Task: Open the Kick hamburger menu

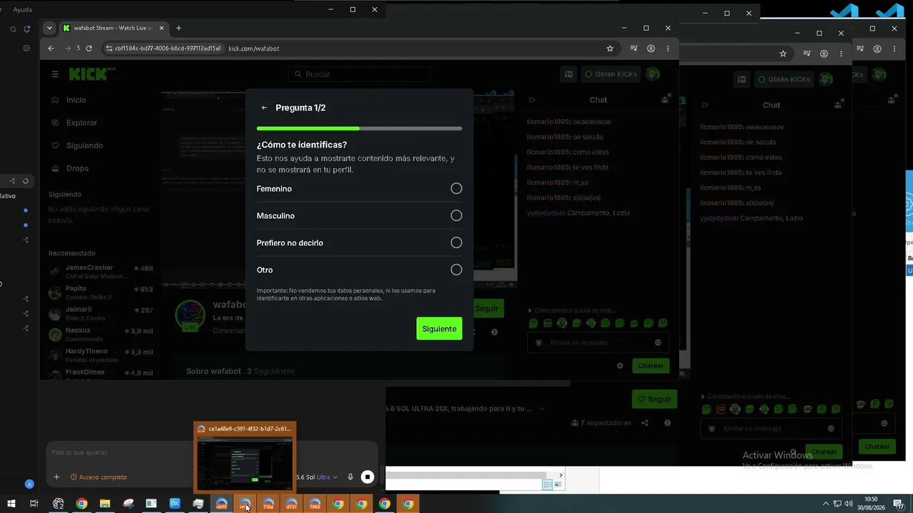Action: [x=55, y=74]
